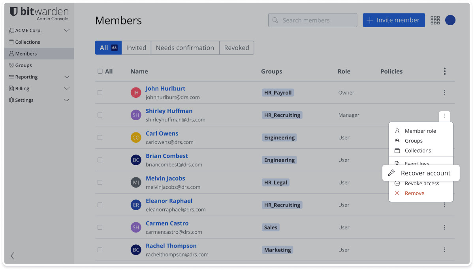The width and height of the screenshot is (474, 270).
Task: Click the user profile avatar circle
Action: click(x=450, y=20)
